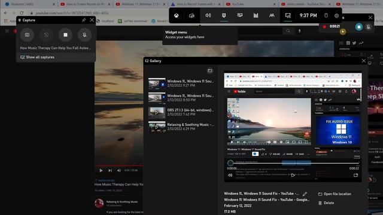Click the trend graph icon in the side panel

[361, 43]
